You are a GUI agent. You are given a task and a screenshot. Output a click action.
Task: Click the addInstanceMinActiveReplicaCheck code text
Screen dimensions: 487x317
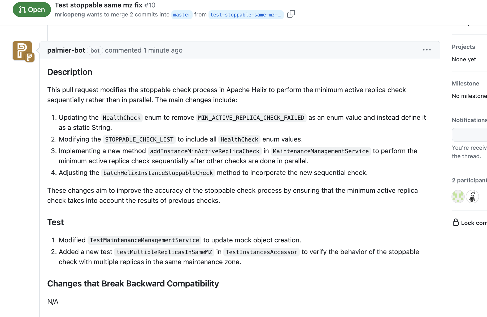point(205,151)
